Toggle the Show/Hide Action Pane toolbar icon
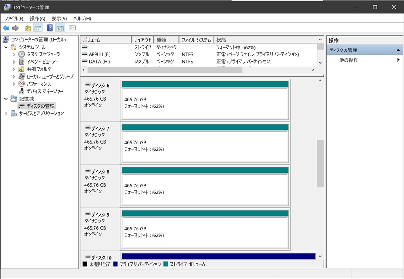This screenshot has width=404, height=279. point(60,28)
